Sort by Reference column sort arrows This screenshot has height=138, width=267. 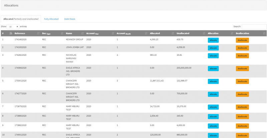[x=38, y=33]
